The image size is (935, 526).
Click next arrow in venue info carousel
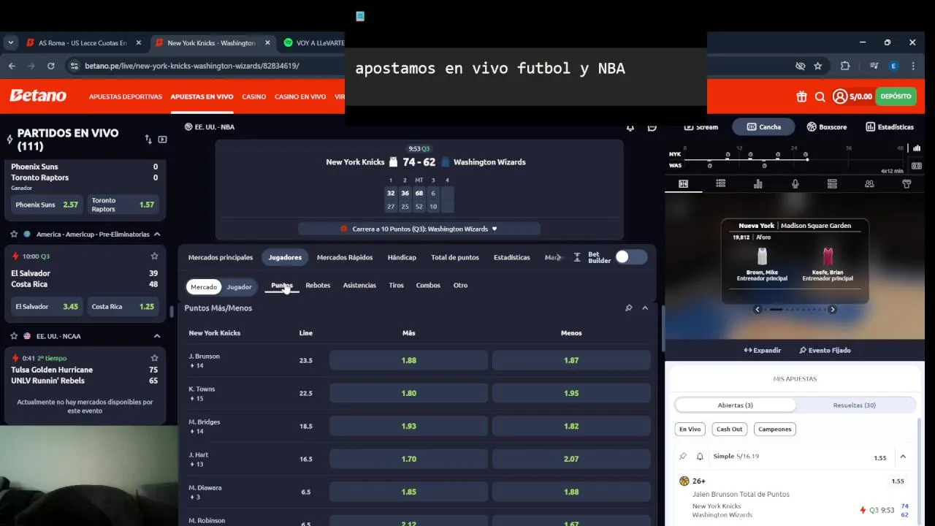832,310
